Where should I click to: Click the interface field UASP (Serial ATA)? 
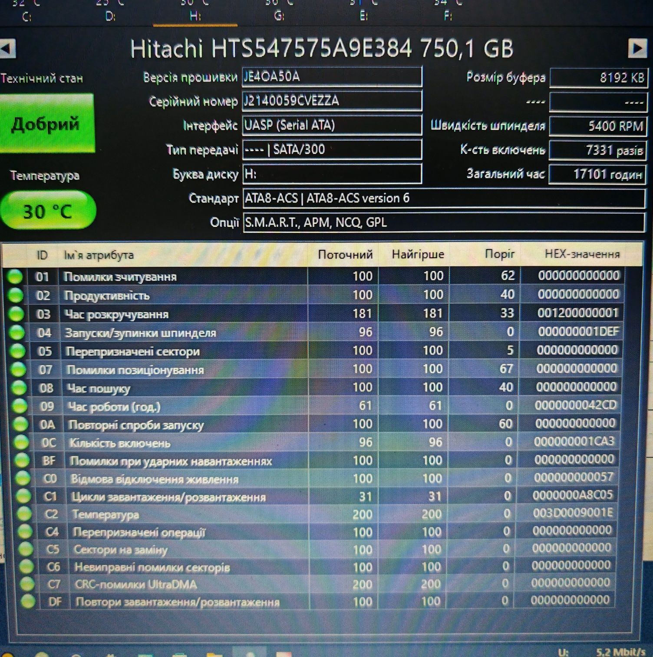332,126
